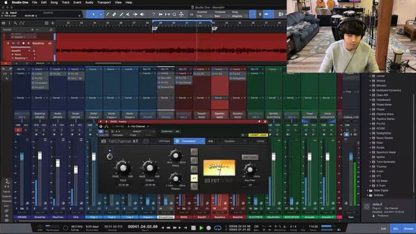
Task: Open the Apple menu
Action: pos(6,3)
